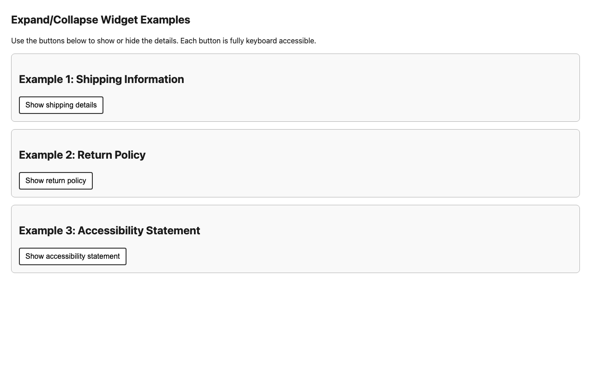Click the main 'Expand/Collapse Widget Examples' title
The width and height of the screenshot is (591, 369).
(101, 20)
